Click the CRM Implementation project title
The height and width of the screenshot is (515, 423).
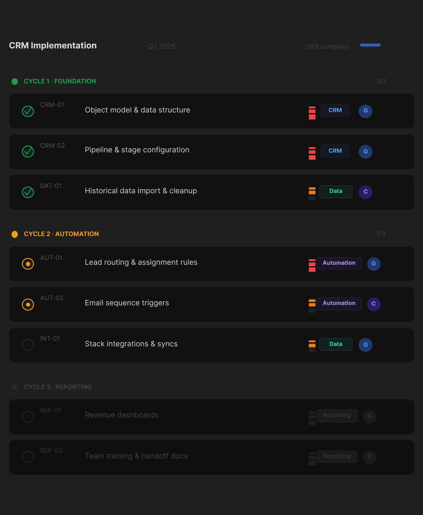(53, 45)
